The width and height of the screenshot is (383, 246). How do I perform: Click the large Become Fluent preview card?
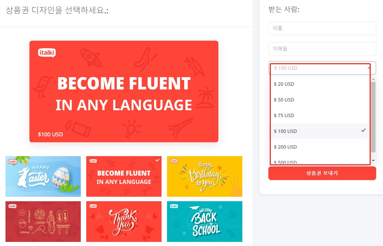click(x=124, y=92)
